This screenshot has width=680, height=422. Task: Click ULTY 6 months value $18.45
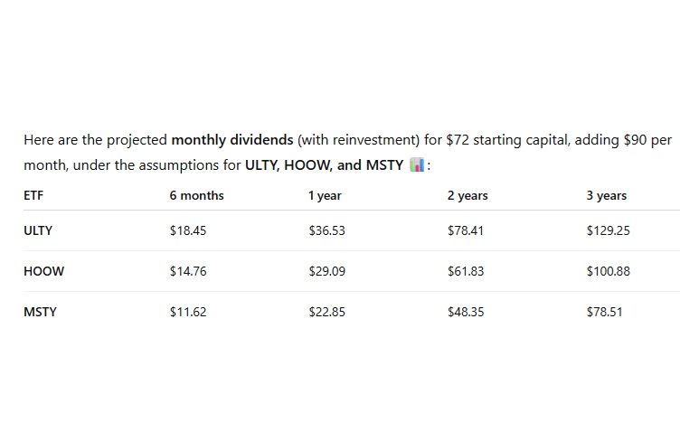tap(188, 230)
